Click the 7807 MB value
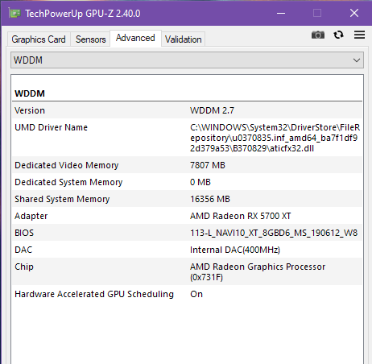The image size is (372, 364). [x=208, y=165]
